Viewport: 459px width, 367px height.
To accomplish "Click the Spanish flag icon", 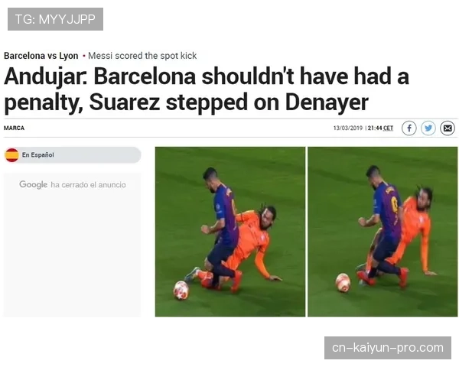I will coord(12,154).
